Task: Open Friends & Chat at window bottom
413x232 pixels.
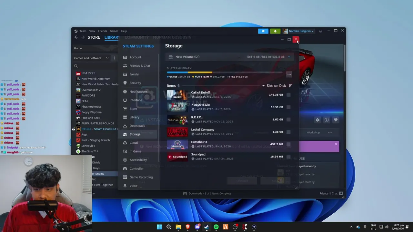Action: coord(331,193)
